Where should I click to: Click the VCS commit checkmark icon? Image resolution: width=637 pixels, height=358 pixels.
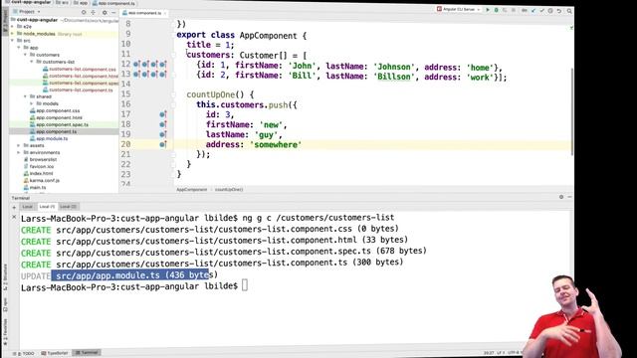point(541,10)
